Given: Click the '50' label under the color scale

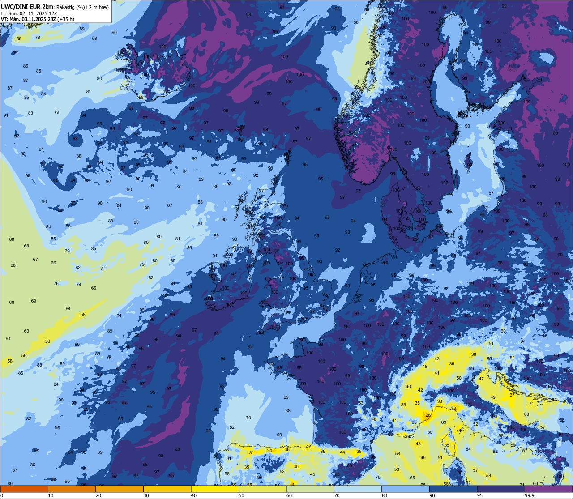Looking at the screenshot, I should coord(241,495).
